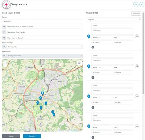
Task: Click the participant person marker on map
Action: 42,93
